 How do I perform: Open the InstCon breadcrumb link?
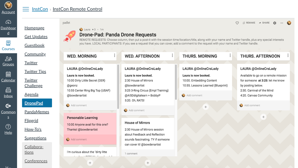[40, 9]
